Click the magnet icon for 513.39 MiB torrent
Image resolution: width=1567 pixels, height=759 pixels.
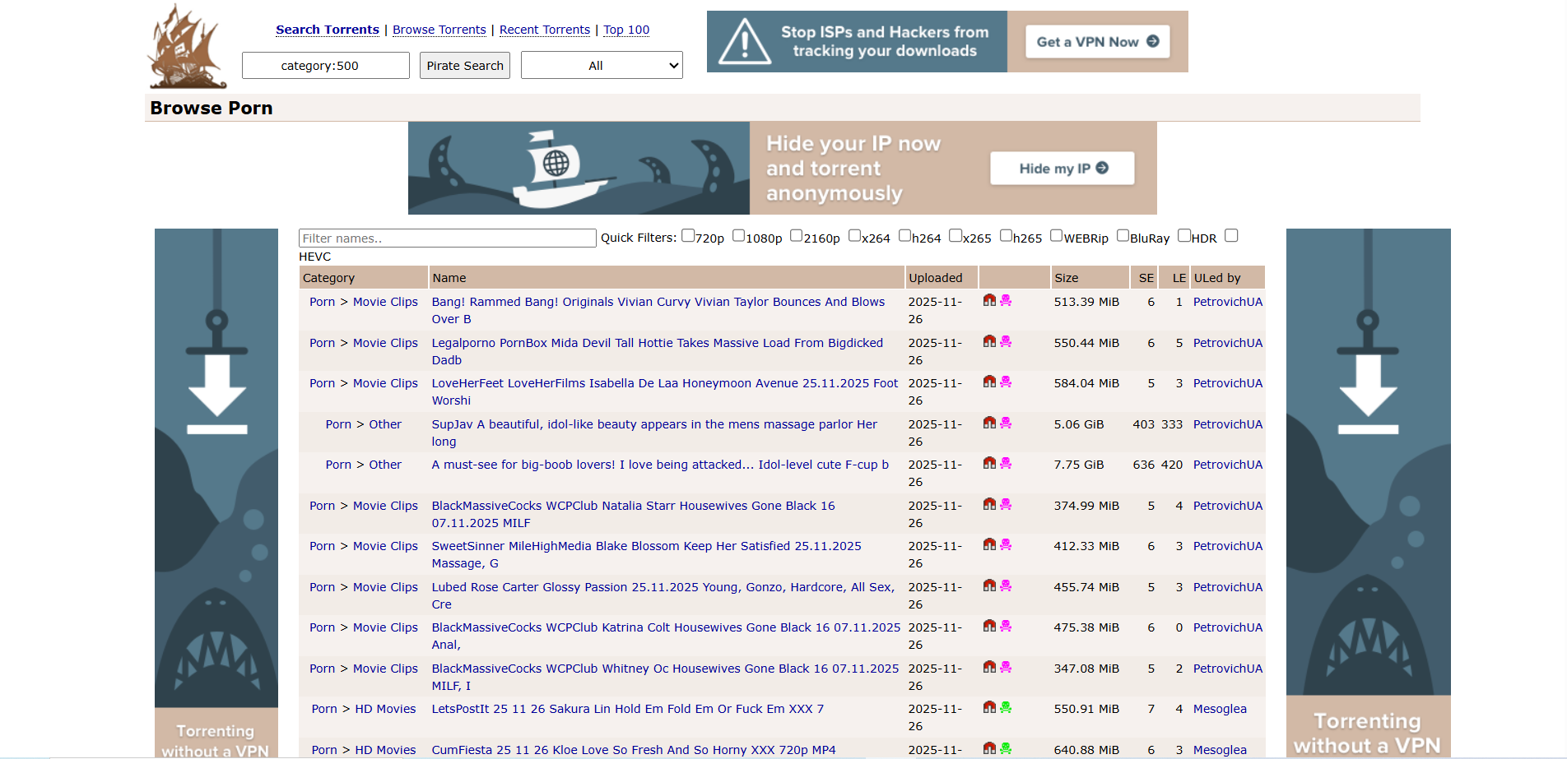(x=989, y=301)
